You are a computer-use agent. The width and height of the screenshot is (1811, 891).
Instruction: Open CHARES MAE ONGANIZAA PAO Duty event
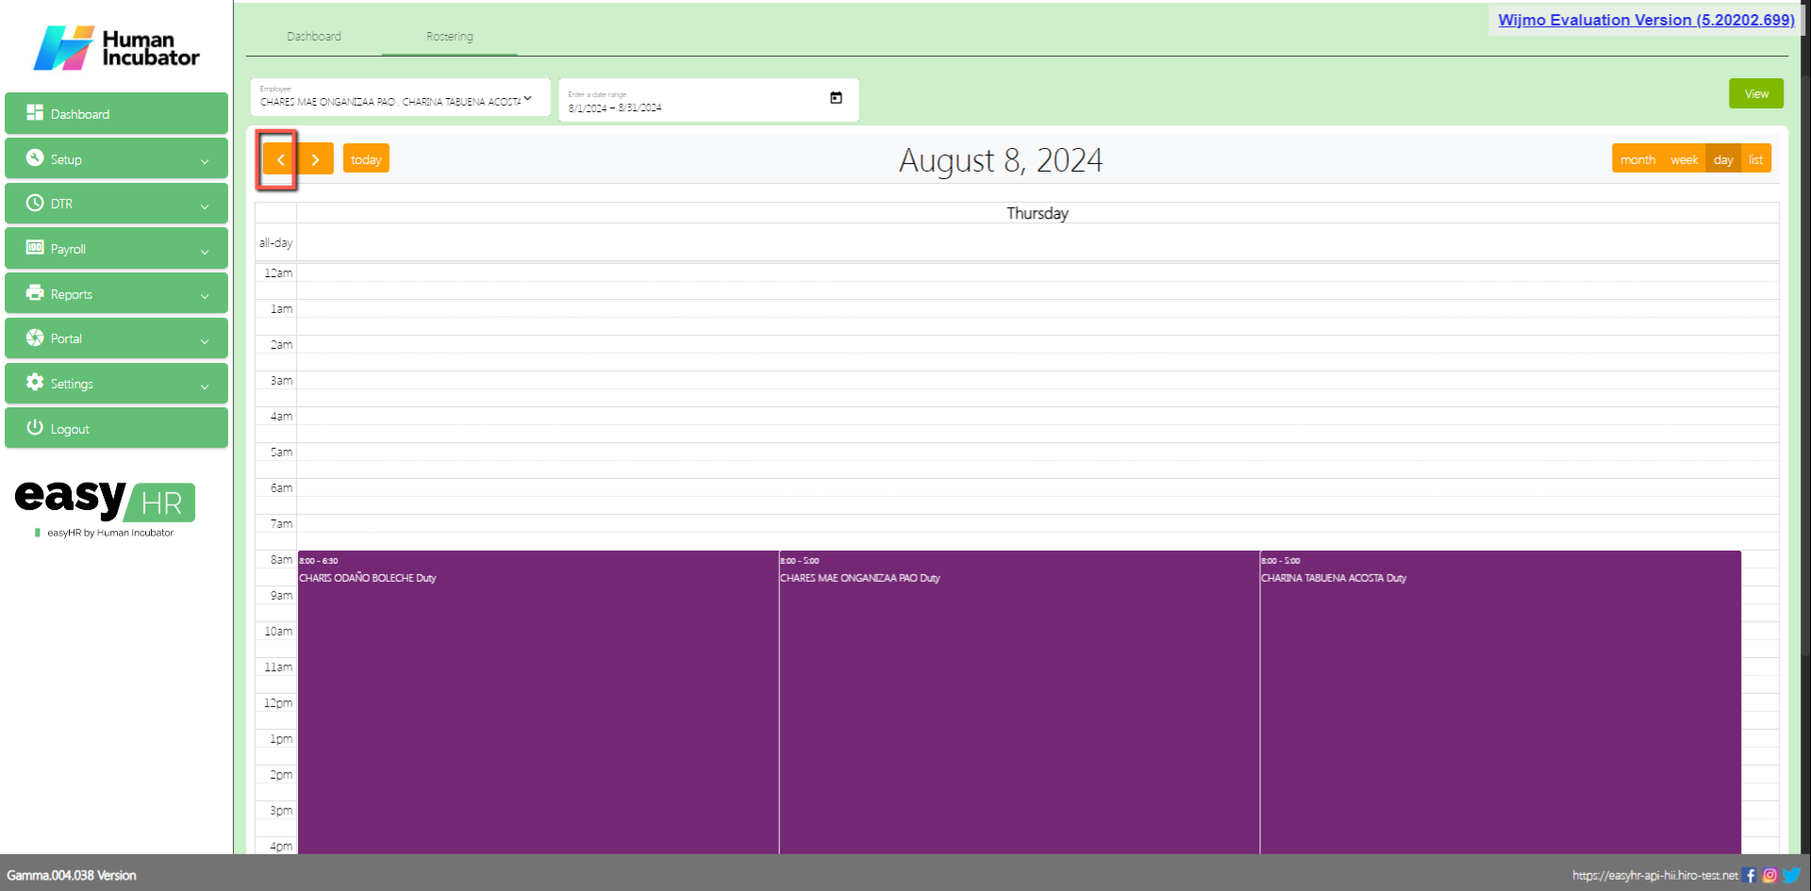(x=1019, y=702)
